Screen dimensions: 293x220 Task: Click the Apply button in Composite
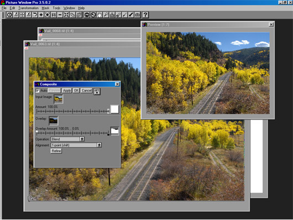pos(67,91)
